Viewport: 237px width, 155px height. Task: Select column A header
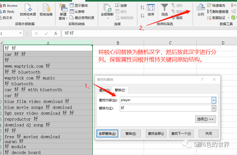tap(48, 42)
